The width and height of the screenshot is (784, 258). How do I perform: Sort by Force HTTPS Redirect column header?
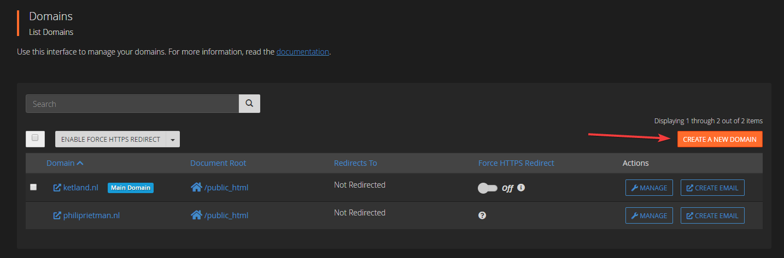[x=516, y=163]
